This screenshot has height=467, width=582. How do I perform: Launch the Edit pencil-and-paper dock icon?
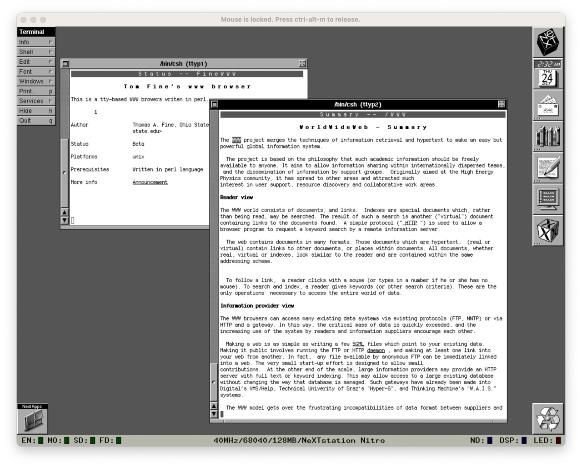[x=548, y=168]
